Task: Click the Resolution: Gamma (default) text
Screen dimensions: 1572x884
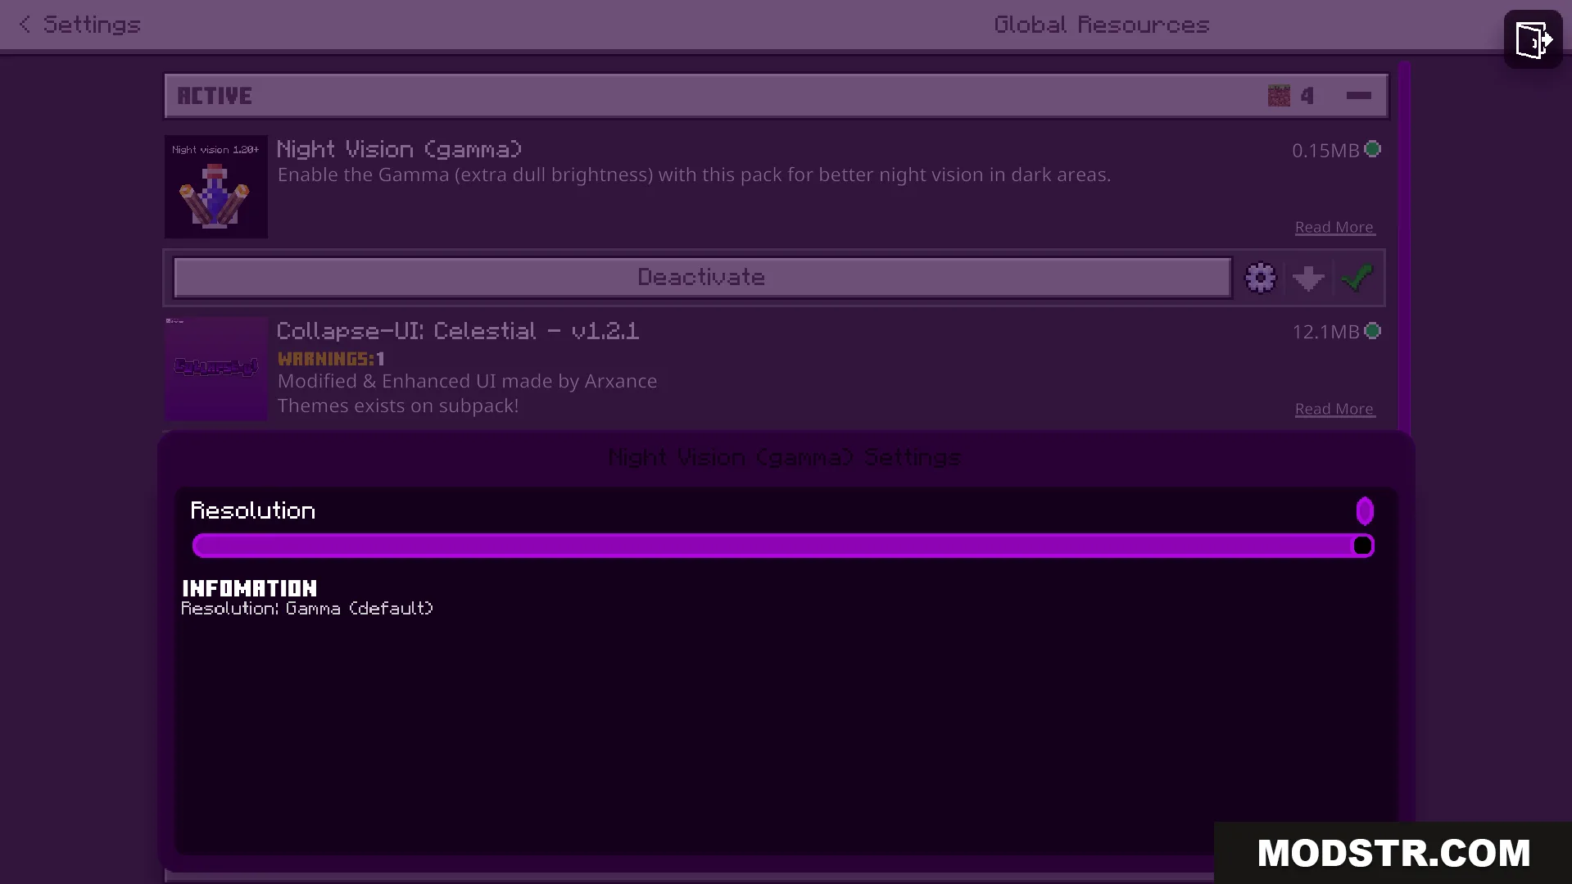Action: coord(307,609)
